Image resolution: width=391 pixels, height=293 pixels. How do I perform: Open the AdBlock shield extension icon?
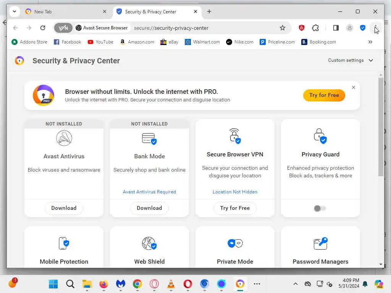302,28
